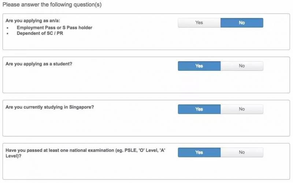
Task: Answer Yes to passed national examination question
Action: click(x=199, y=153)
